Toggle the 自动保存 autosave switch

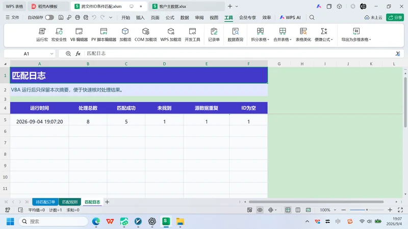49,17
